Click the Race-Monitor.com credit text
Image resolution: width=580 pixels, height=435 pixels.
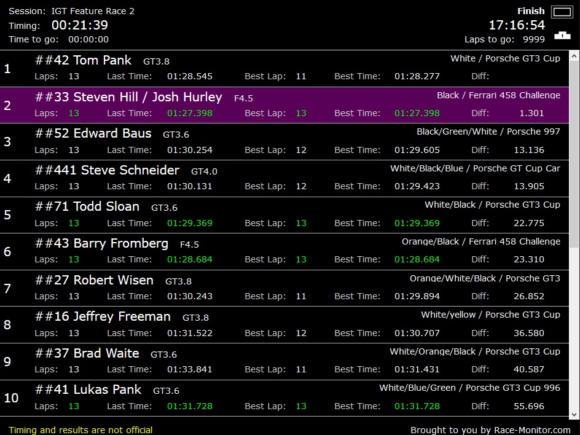pos(490,430)
